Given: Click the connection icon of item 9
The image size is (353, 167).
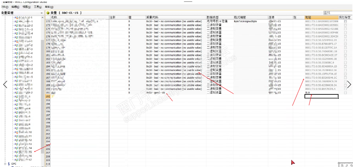Looking at the screenshot, I should point(16,128).
